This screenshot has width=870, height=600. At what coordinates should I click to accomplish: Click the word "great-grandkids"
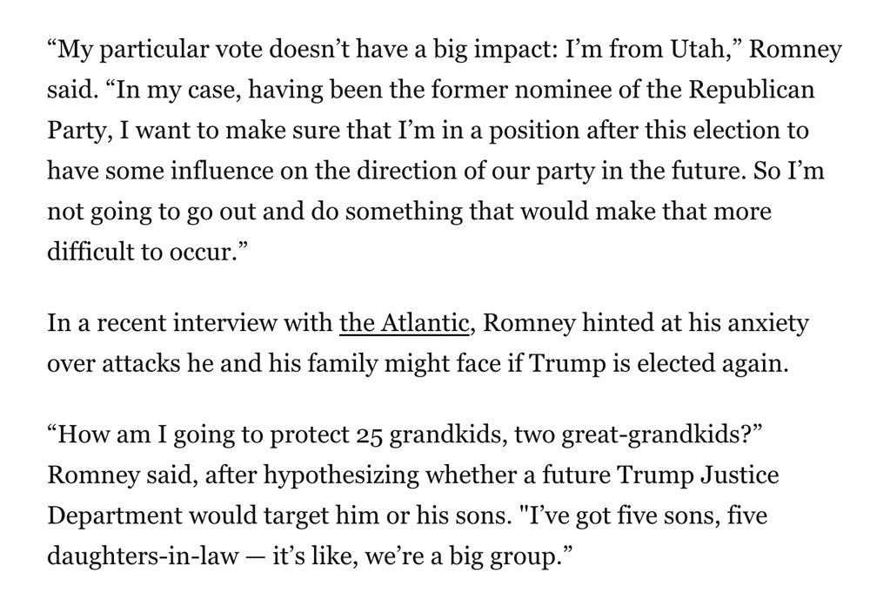coord(658,435)
